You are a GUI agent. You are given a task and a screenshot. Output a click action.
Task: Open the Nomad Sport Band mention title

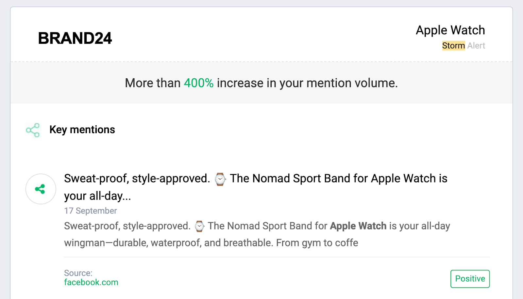tap(256, 187)
